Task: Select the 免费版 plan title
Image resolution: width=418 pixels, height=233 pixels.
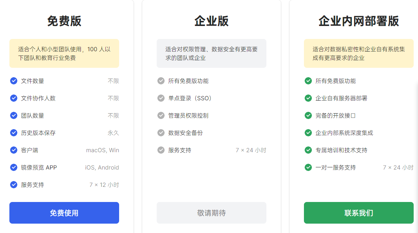Action: [64, 21]
